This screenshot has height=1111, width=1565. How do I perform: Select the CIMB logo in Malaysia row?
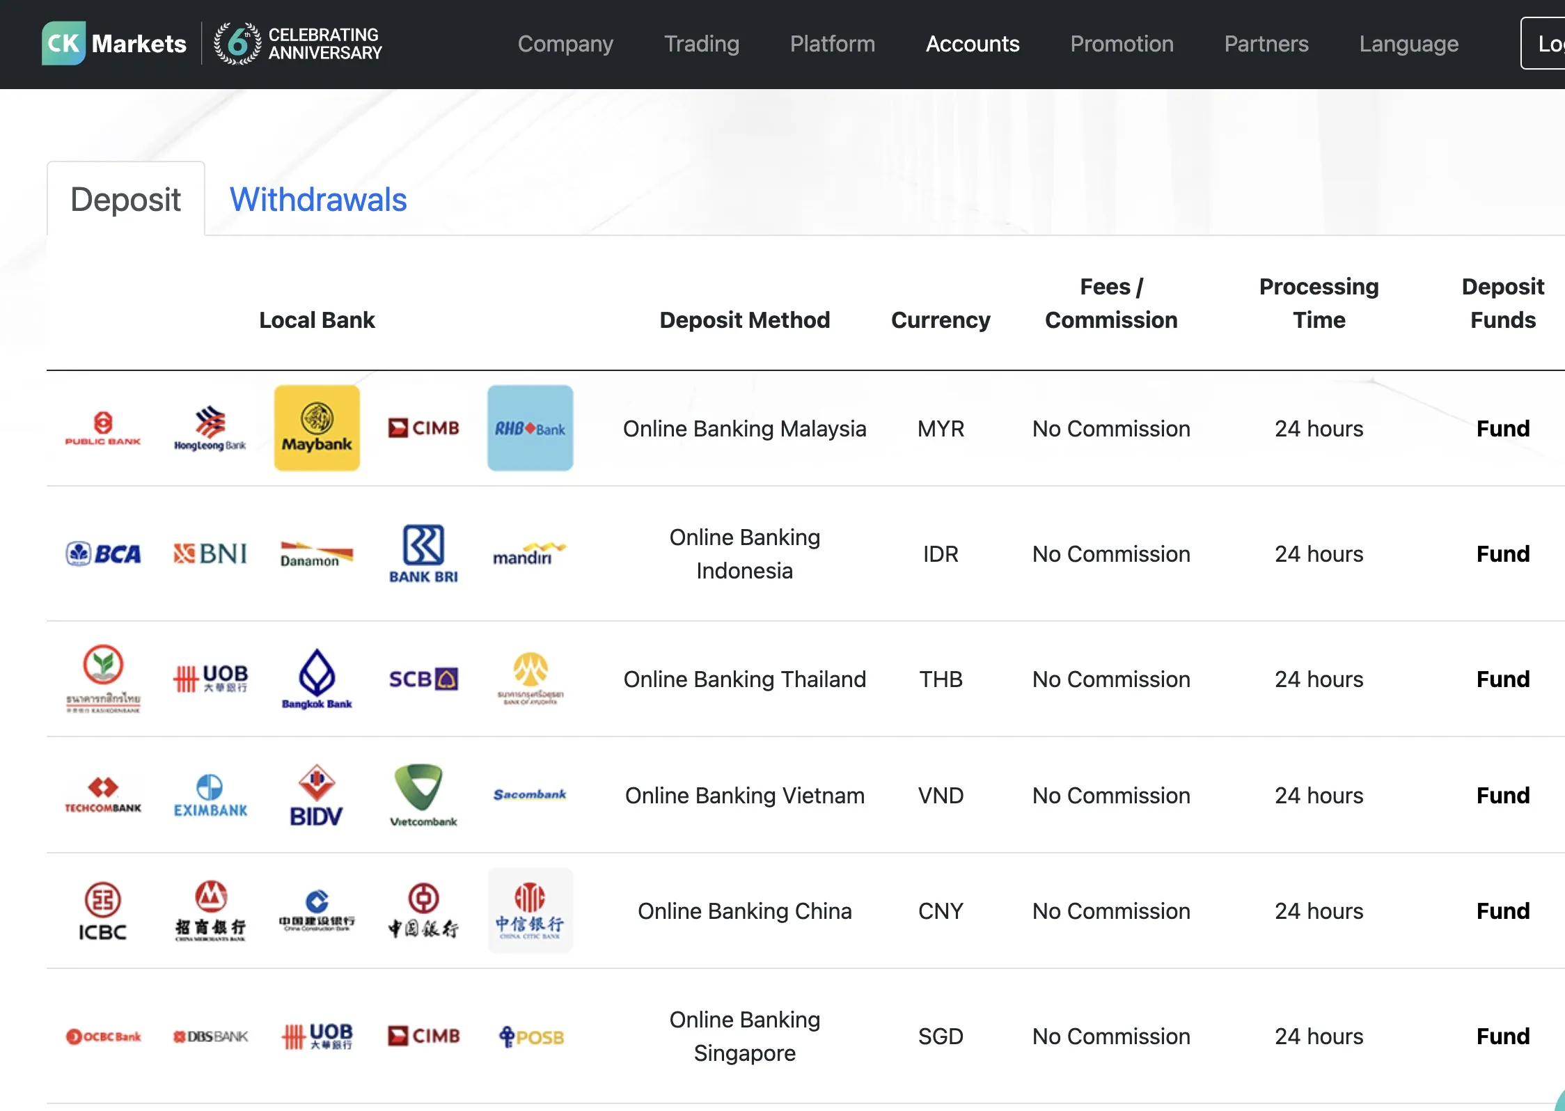423,427
